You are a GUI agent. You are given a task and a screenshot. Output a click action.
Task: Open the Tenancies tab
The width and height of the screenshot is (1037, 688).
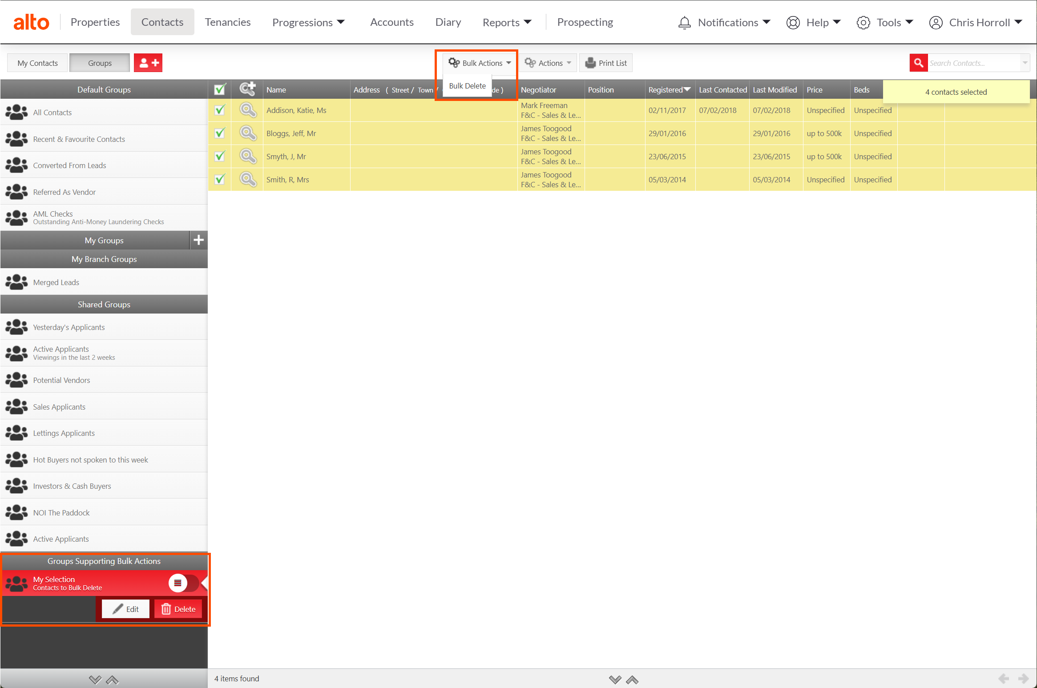point(228,22)
